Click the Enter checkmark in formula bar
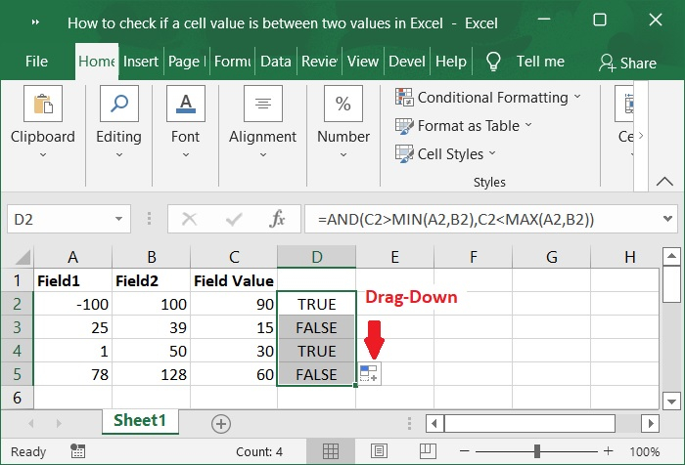 (x=234, y=219)
